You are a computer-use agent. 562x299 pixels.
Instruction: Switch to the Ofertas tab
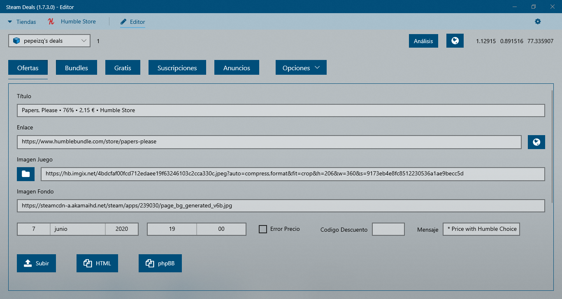click(x=28, y=68)
